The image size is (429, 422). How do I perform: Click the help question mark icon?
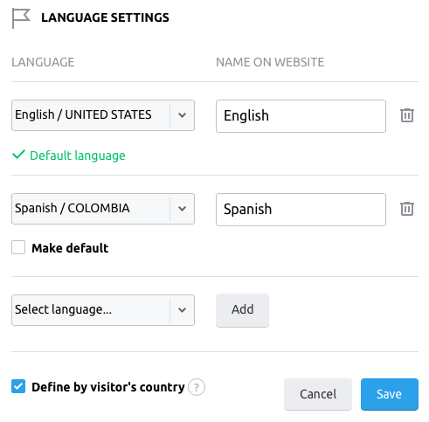click(197, 387)
